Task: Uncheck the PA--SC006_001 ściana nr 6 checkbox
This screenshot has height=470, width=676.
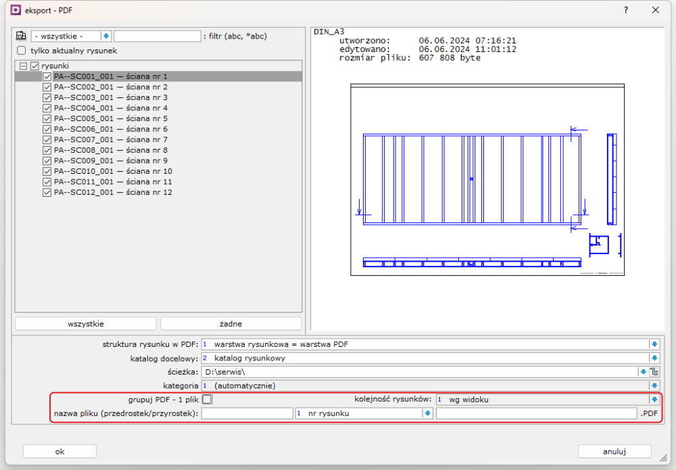Action: click(47, 129)
